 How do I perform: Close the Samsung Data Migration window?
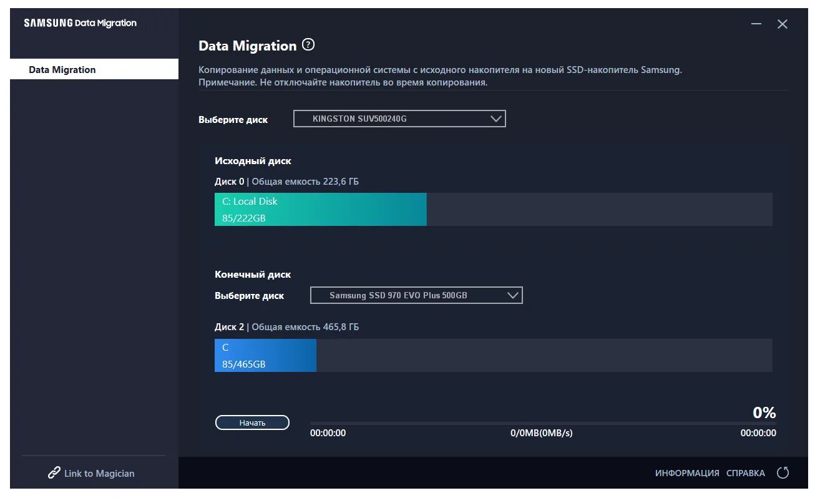(x=783, y=24)
